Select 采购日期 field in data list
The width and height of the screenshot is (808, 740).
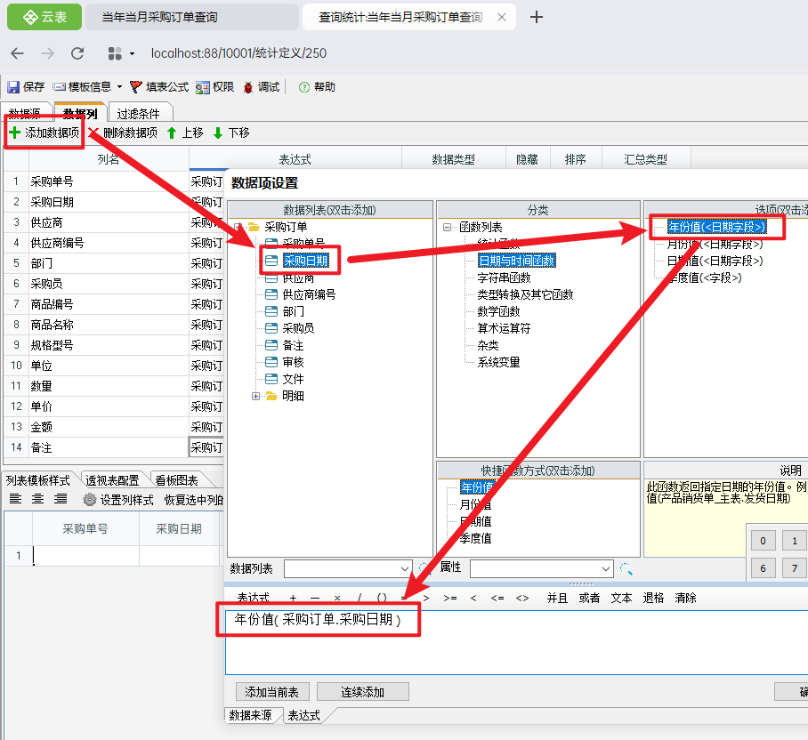click(x=305, y=261)
